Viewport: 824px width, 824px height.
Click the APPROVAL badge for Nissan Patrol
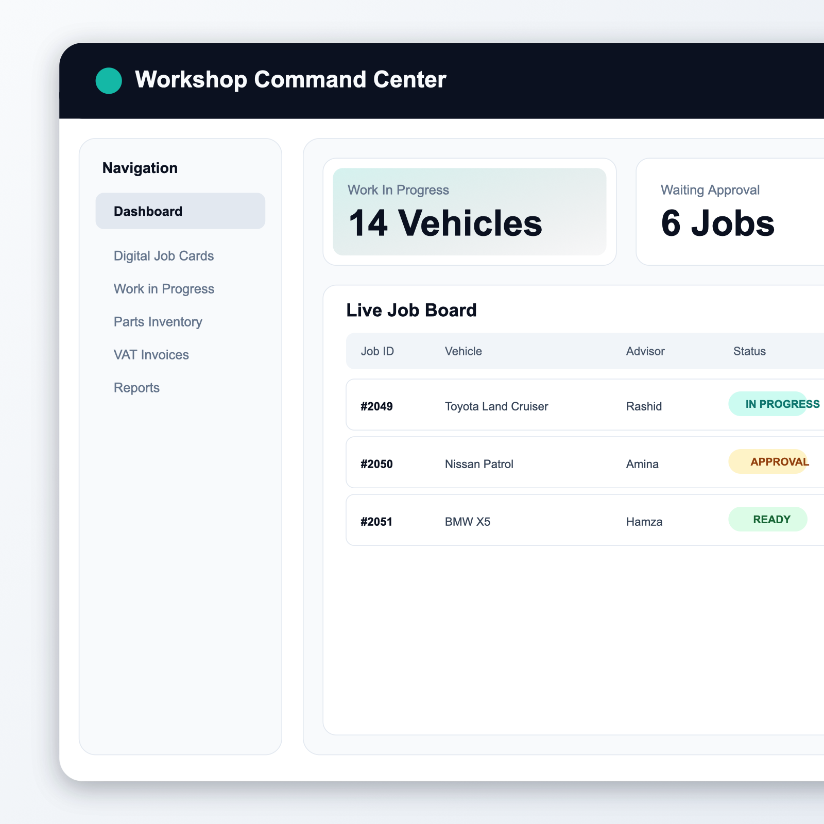(x=769, y=461)
